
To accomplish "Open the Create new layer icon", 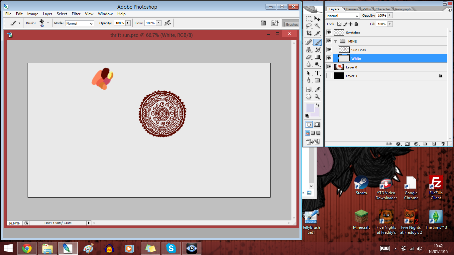I will [434, 143].
